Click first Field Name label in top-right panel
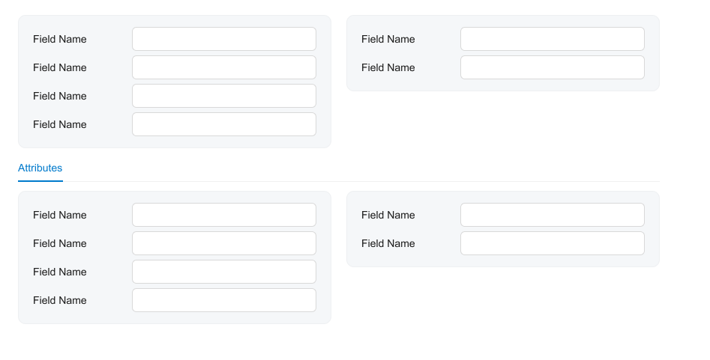The height and width of the screenshot is (360, 710). [388, 39]
